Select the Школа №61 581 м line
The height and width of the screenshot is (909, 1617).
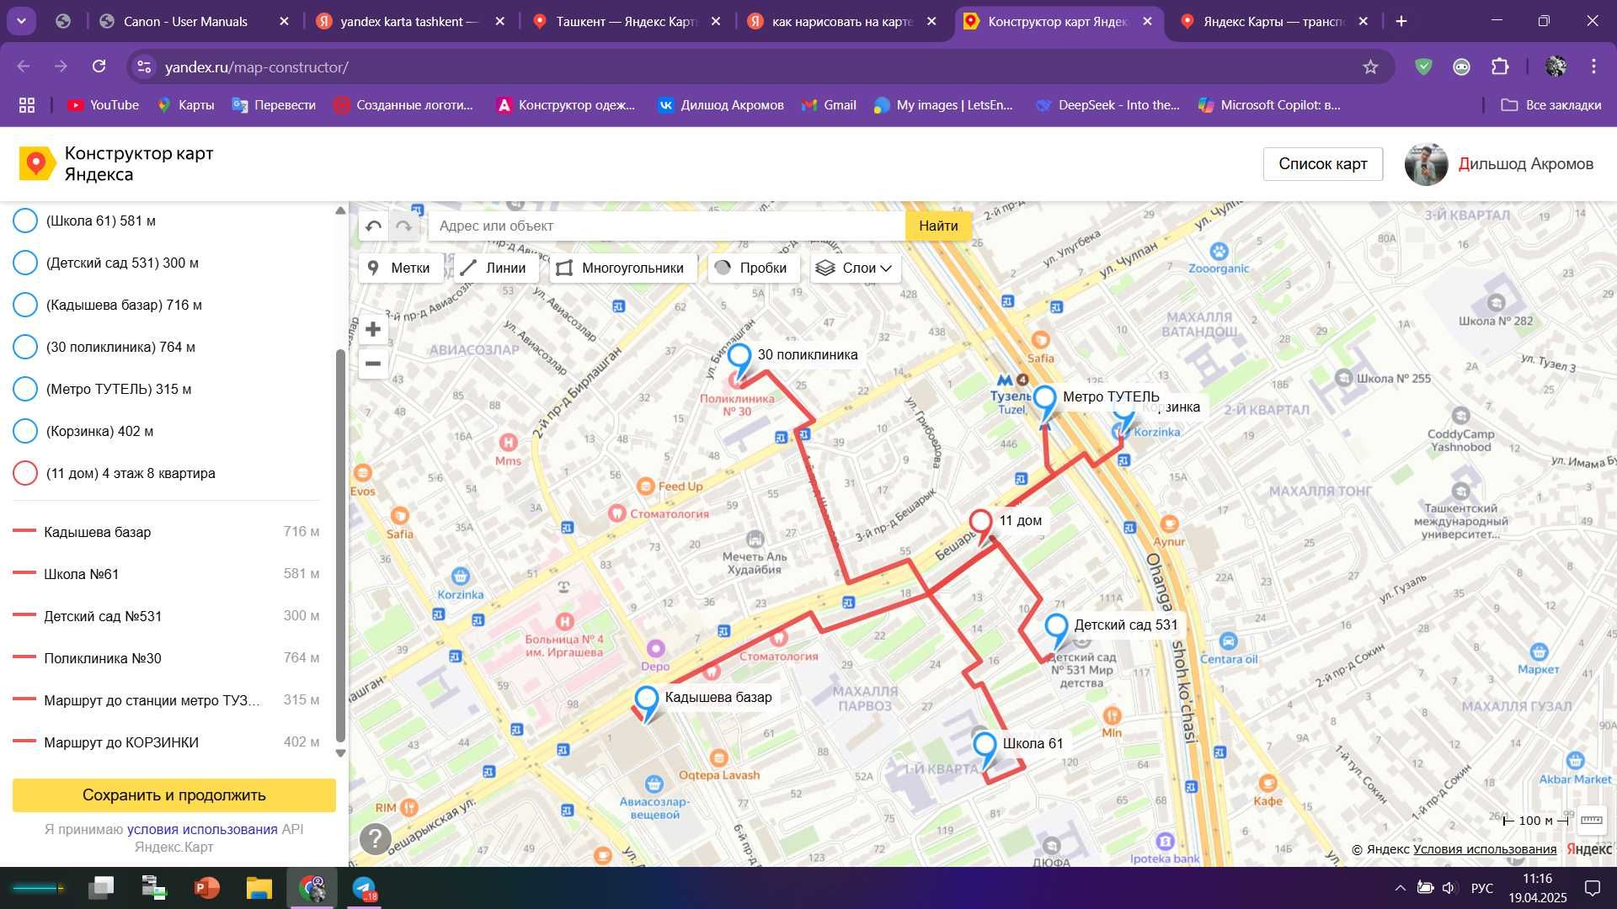[166, 574]
